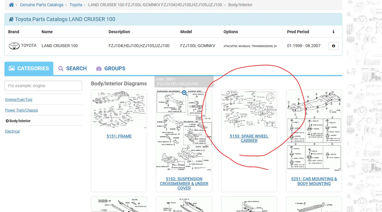
Task: Open Power Train/Chassis category
Action: point(22,110)
